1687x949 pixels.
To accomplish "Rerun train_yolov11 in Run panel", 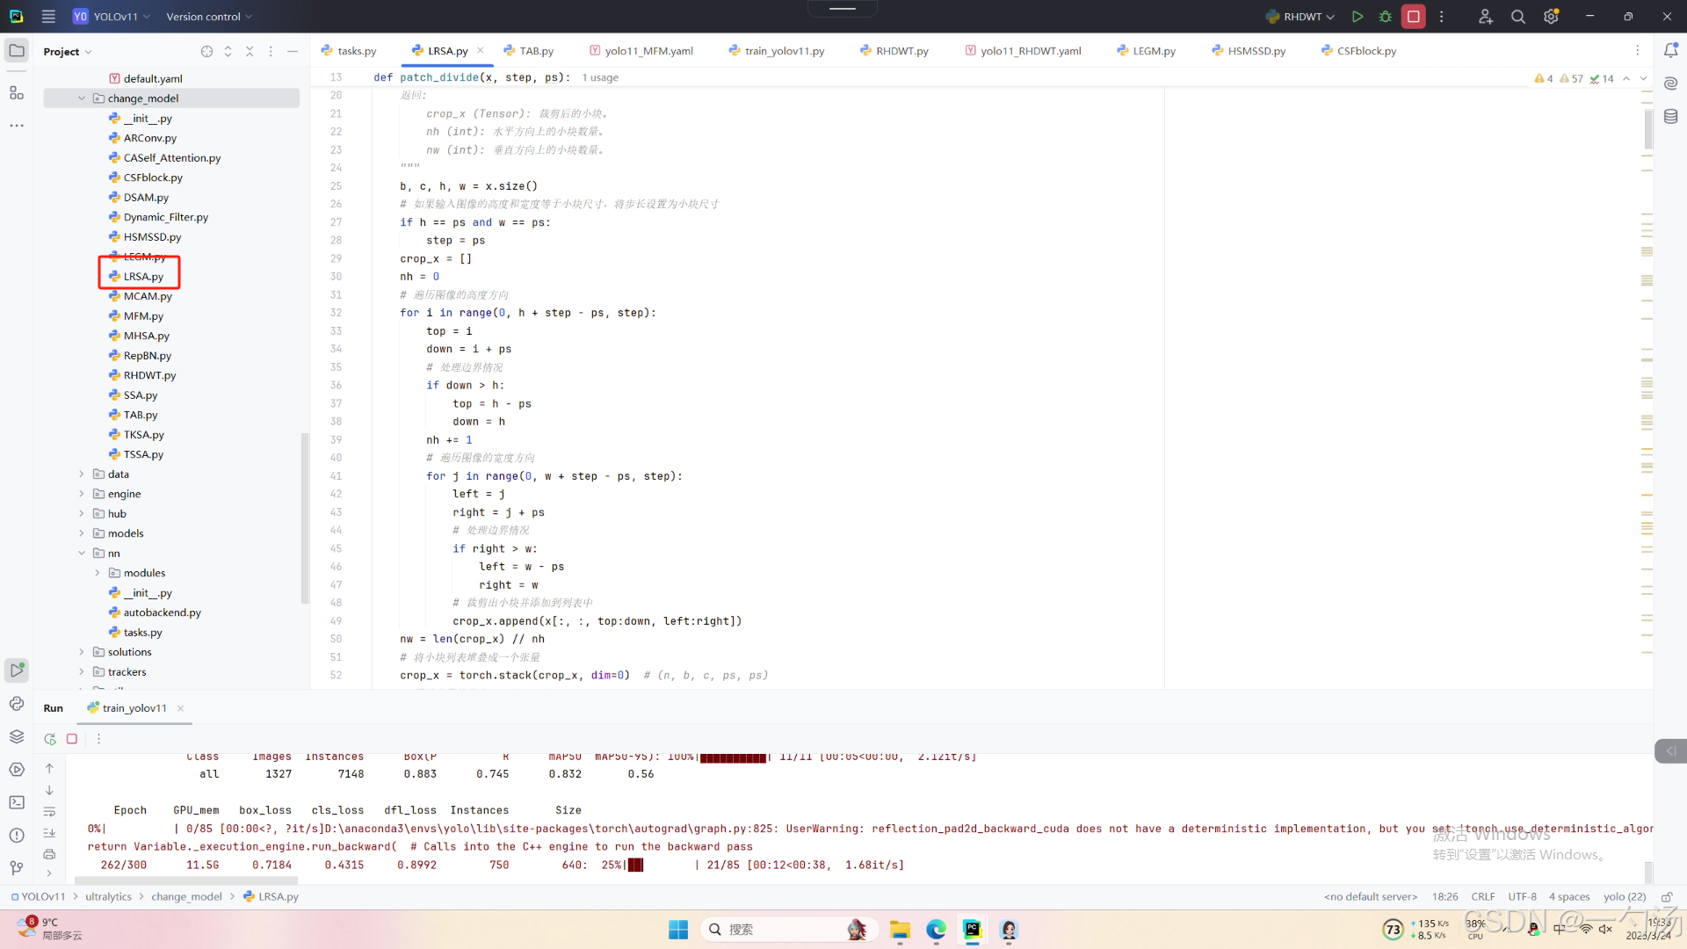I will coord(50,739).
